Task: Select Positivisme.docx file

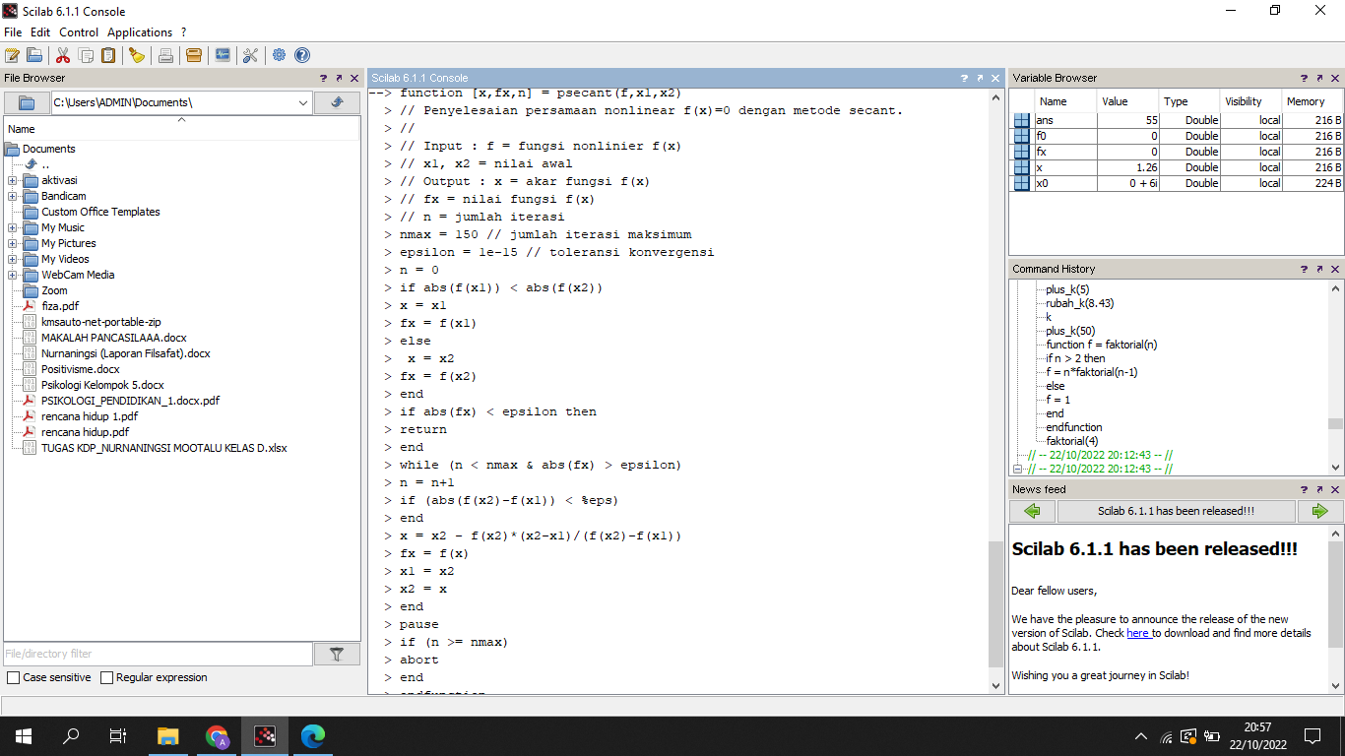Action: point(80,369)
